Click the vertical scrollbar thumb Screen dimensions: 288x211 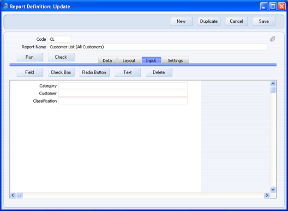tap(273, 90)
